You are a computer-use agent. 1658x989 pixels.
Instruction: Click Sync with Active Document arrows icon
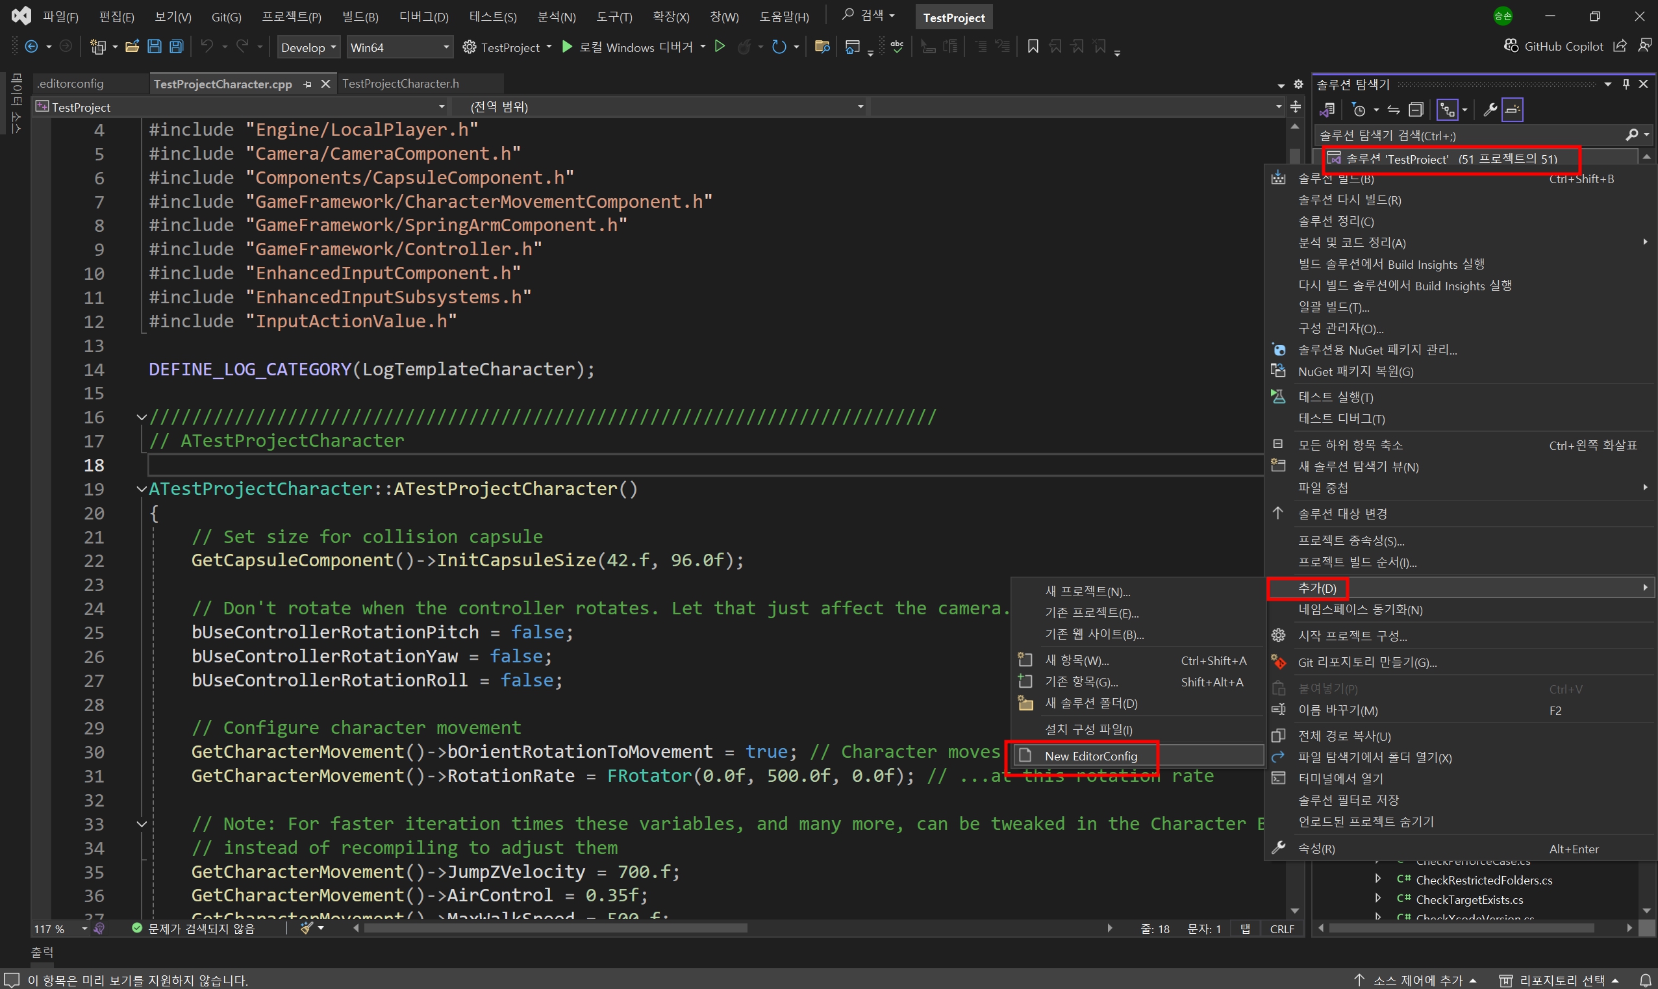click(x=1394, y=109)
